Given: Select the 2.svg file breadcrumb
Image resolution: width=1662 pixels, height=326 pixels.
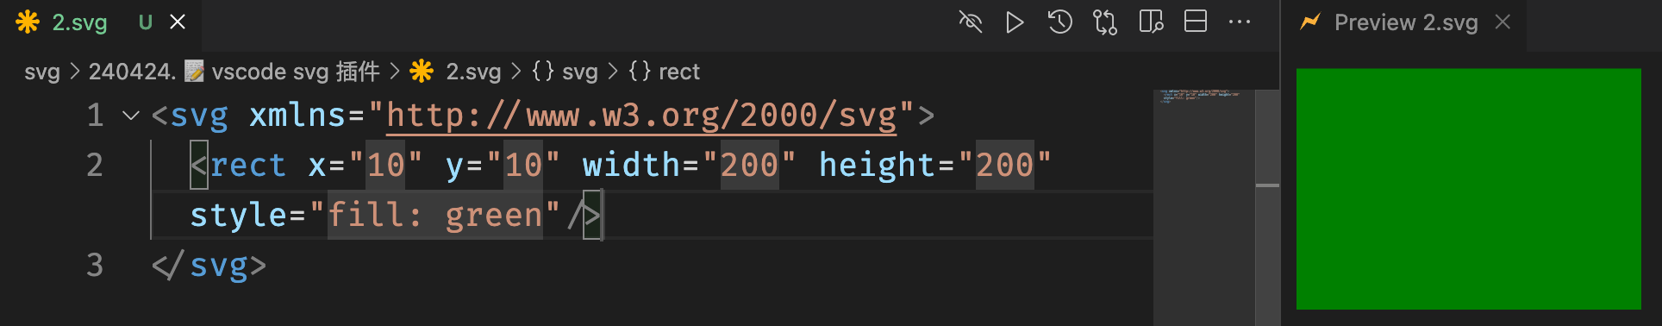Looking at the screenshot, I should tap(456, 72).
